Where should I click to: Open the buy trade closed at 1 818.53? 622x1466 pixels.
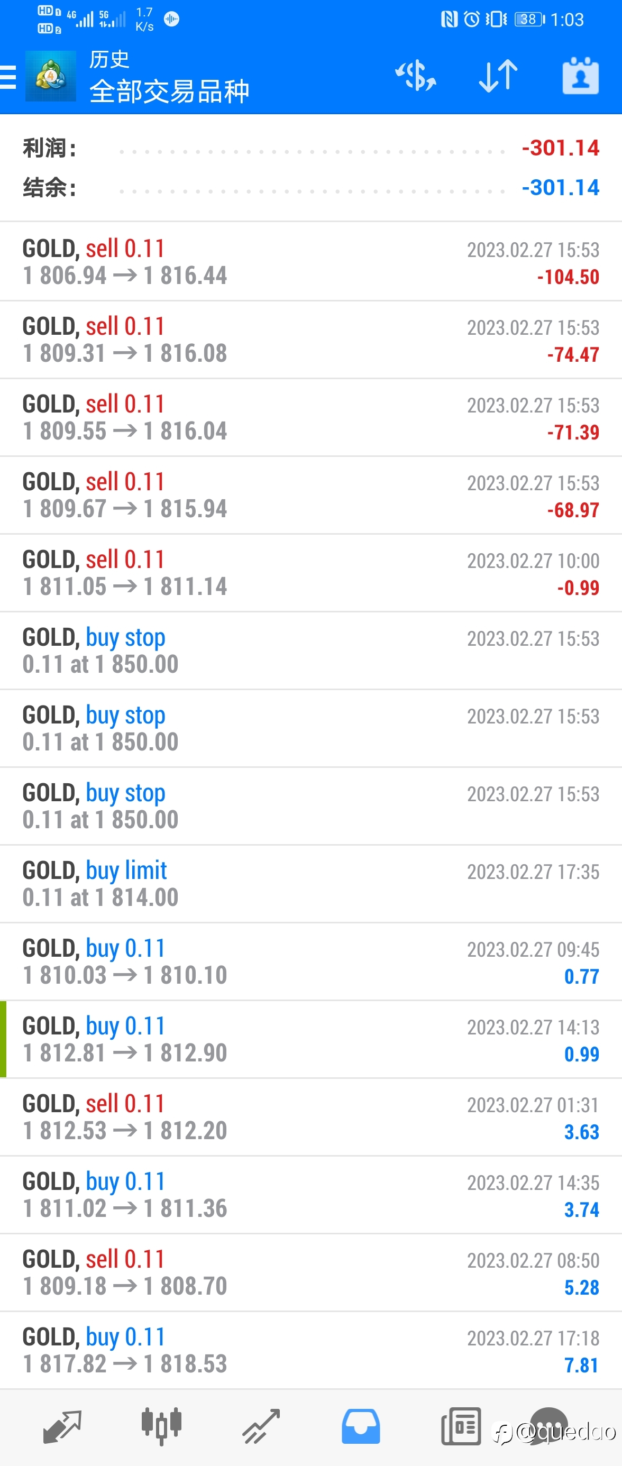(310, 1351)
